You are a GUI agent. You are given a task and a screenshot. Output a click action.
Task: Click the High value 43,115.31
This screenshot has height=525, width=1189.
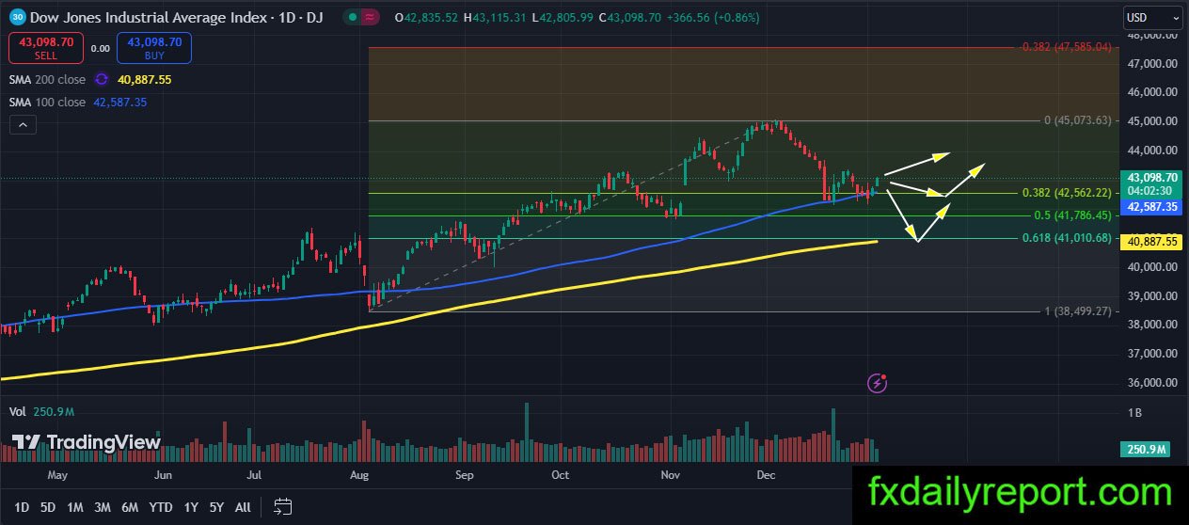coord(501,18)
